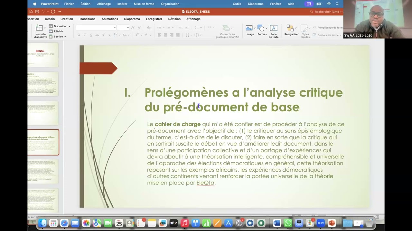Viewport: 412px width, 231px height.
Task: Select the Prolégomènes slide thumbnail
Action: [43, 142]
